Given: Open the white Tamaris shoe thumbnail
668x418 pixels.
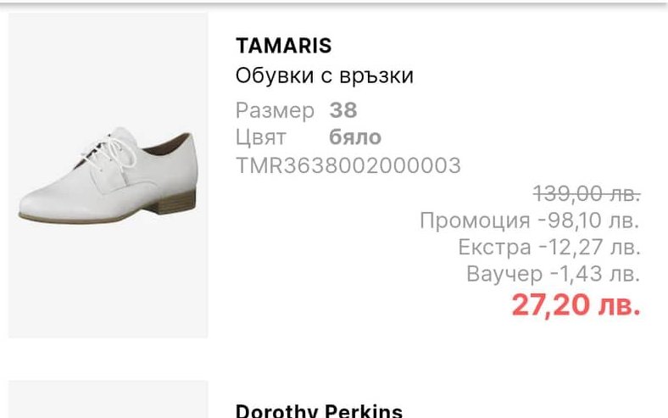Looking at the screenshot, I should tap(109, 176).
